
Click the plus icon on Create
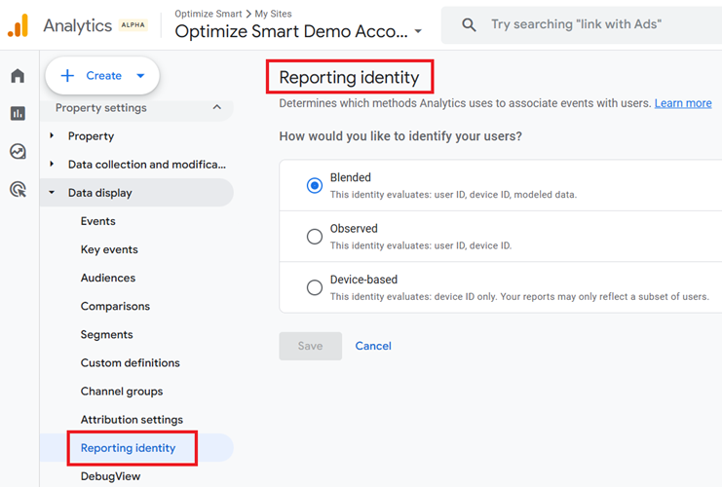coord(67,76)
